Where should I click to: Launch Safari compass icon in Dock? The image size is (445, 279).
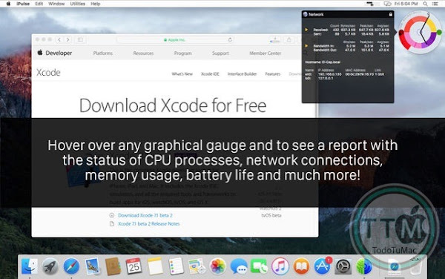click(71, 266)
